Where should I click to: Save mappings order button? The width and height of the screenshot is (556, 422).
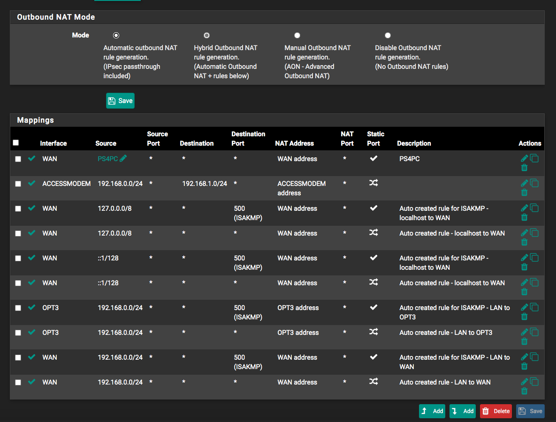click(x=530, y=411)
